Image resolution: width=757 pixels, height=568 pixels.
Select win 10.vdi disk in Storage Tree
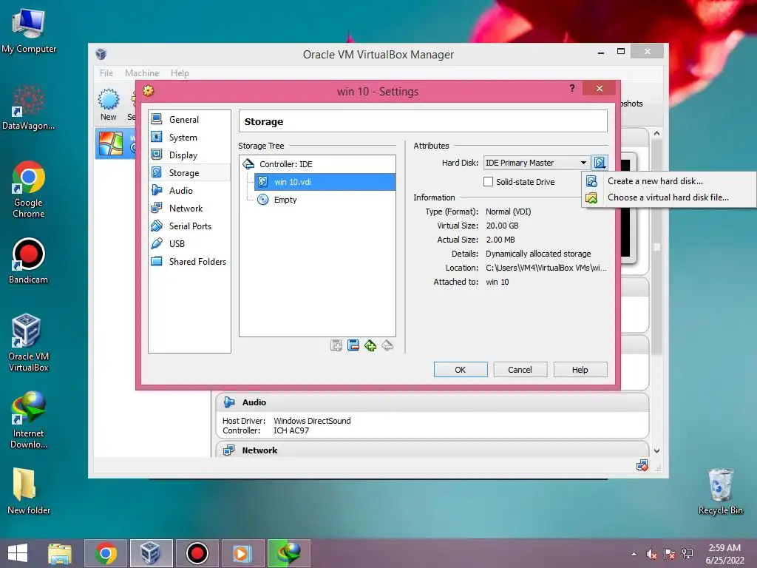pyautogui.click(x=325, y=182)
